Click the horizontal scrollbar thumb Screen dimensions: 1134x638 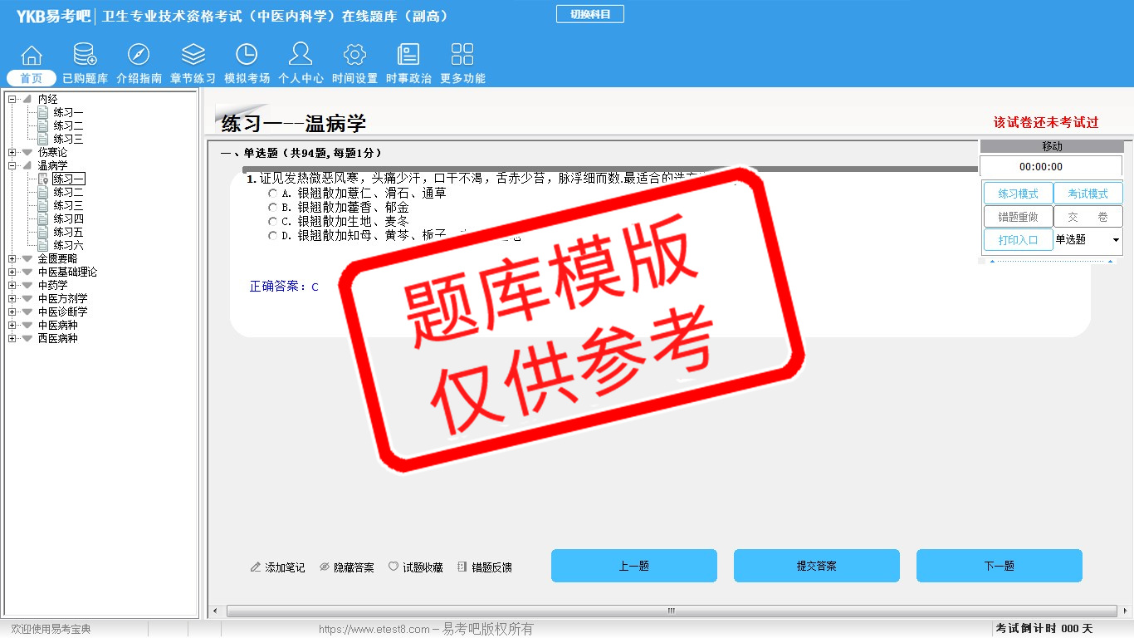672,611
